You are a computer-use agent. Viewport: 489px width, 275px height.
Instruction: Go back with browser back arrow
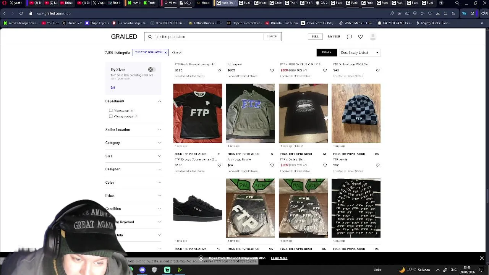[4, 13]
